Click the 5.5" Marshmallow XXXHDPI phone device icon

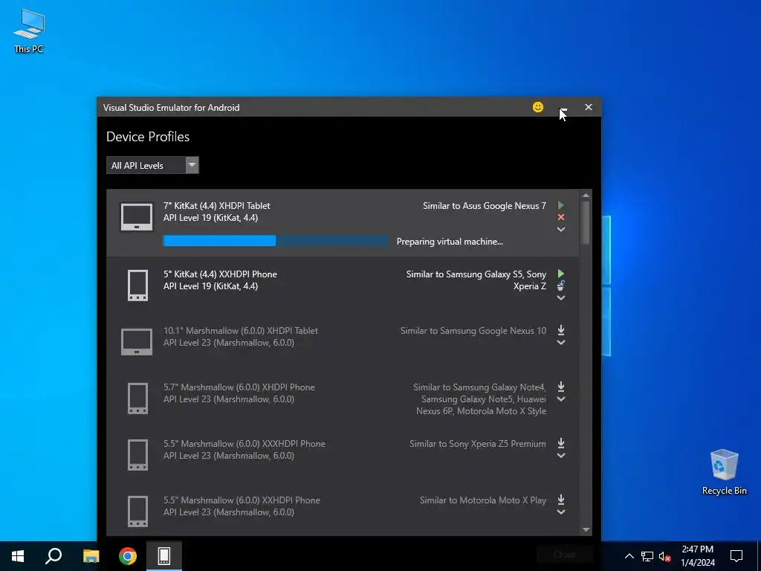[x=137, y=454]
